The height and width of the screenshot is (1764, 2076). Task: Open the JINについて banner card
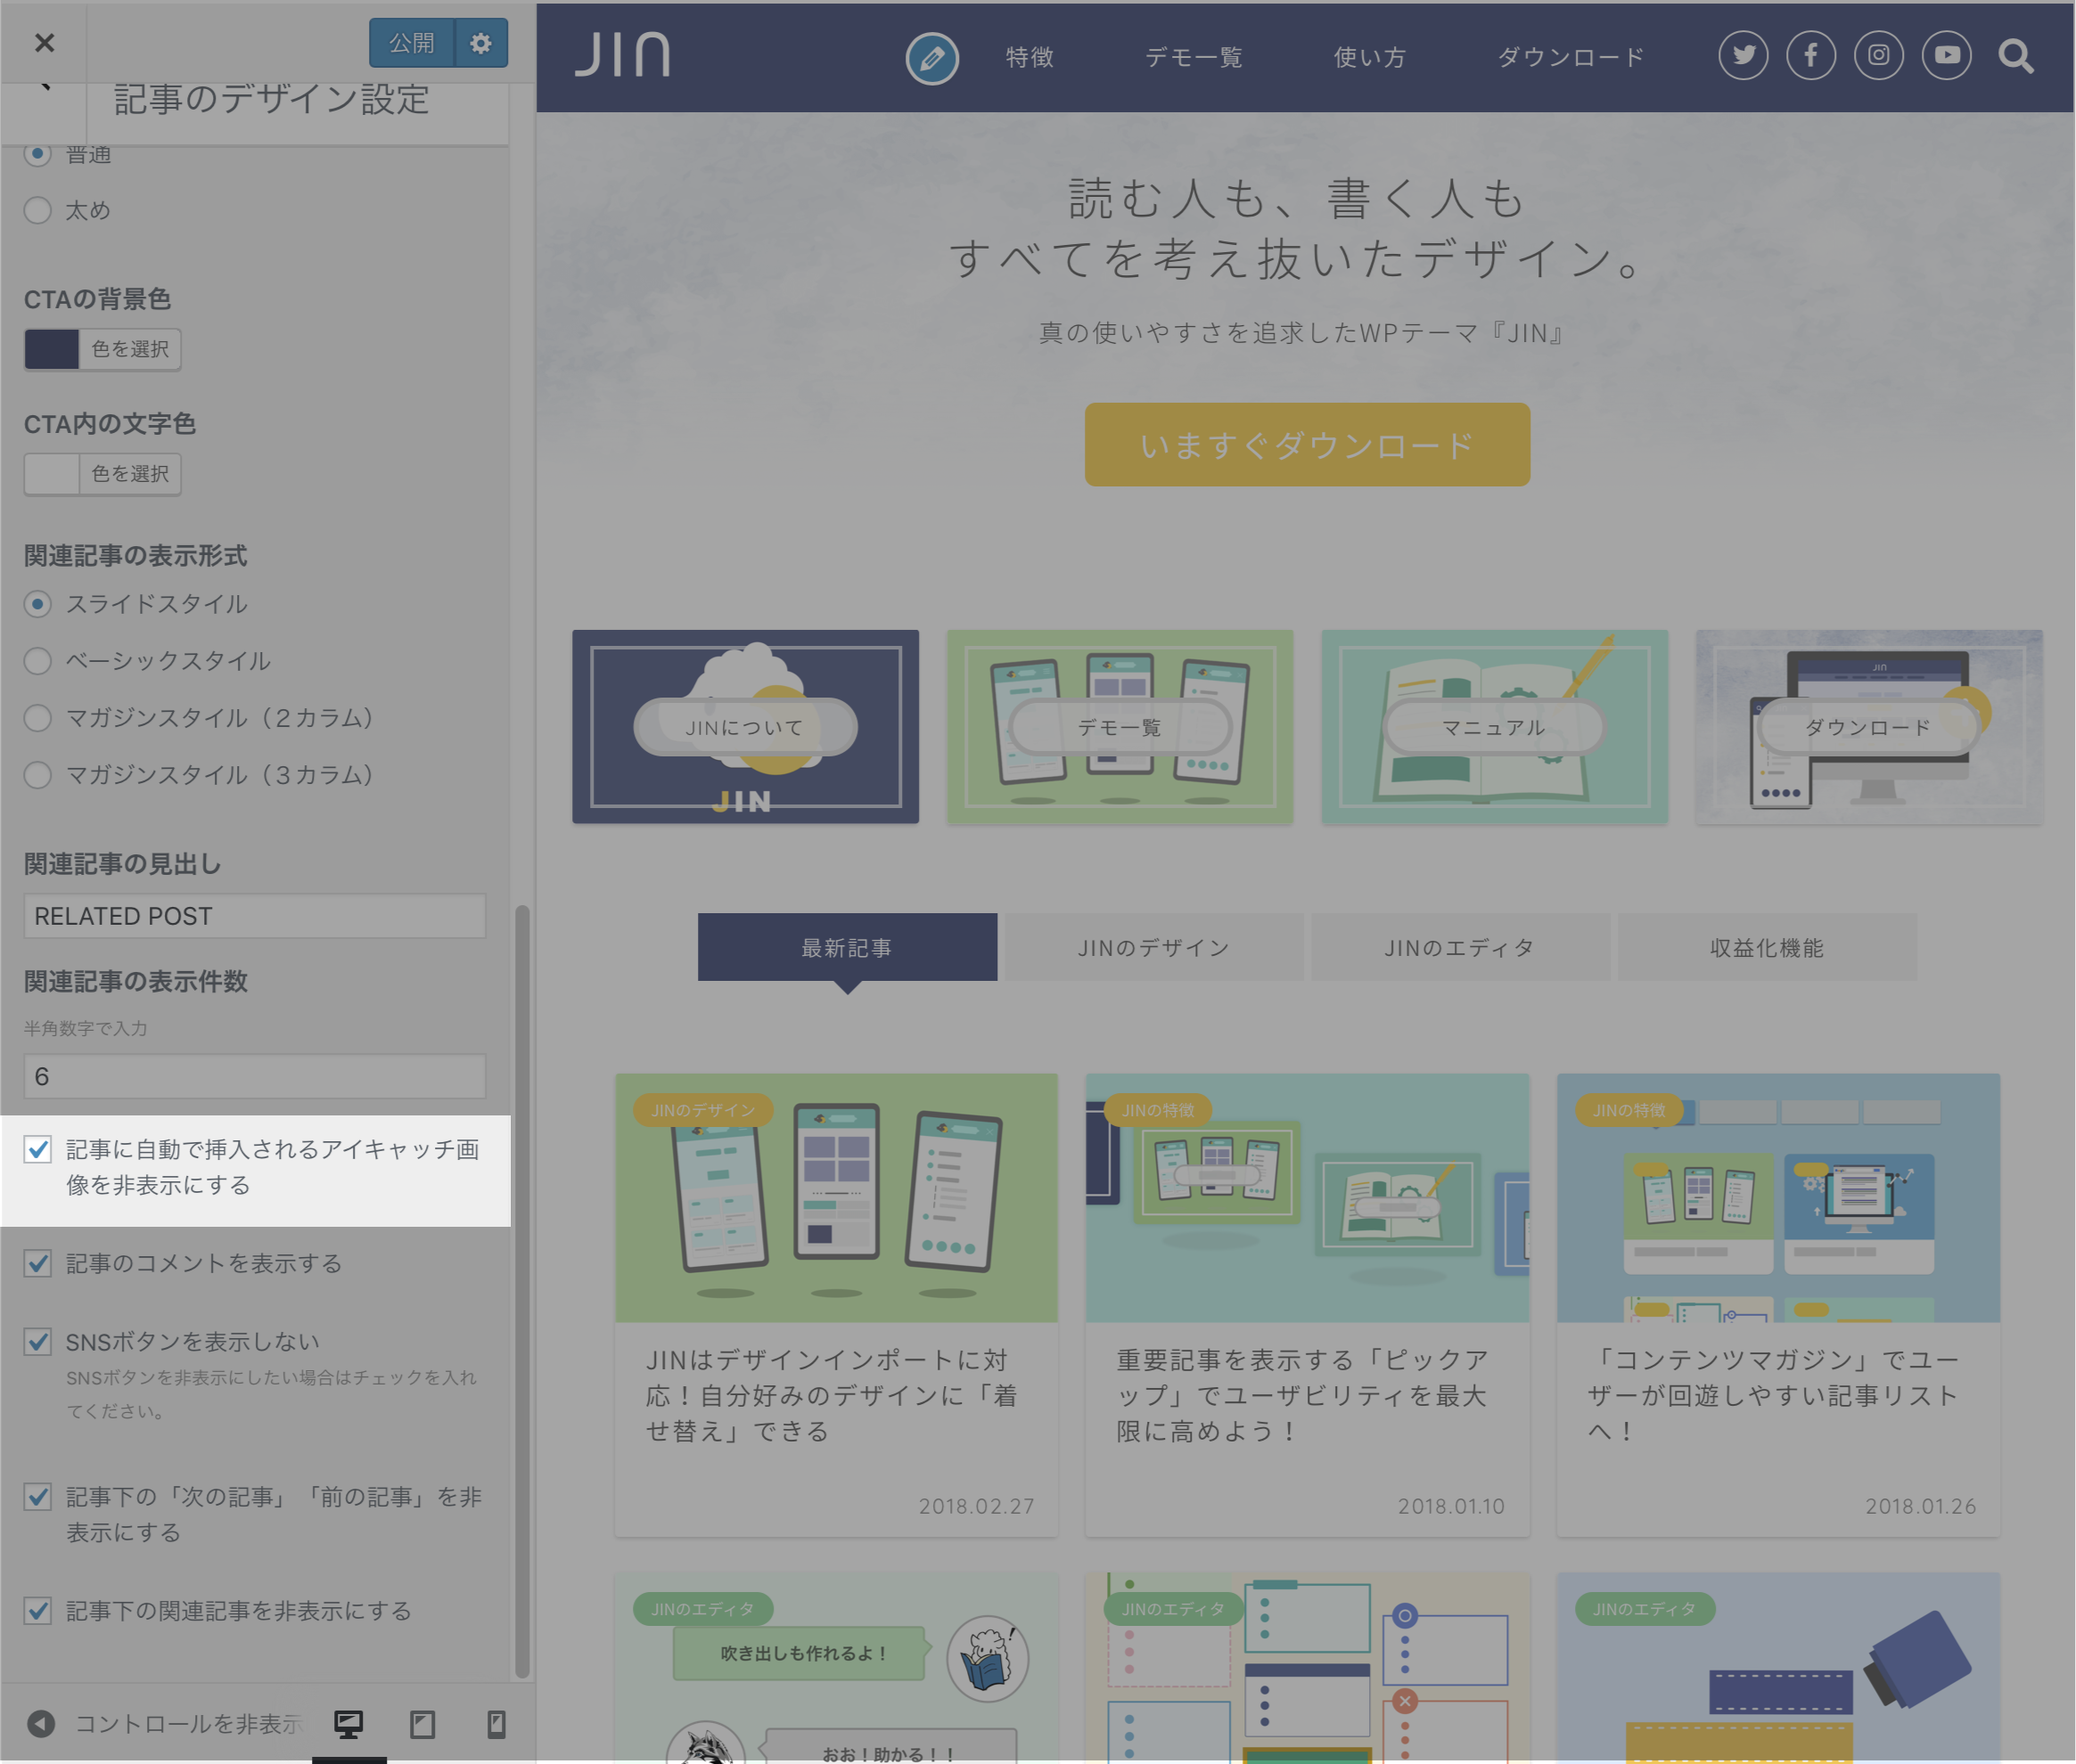(745, 727)
